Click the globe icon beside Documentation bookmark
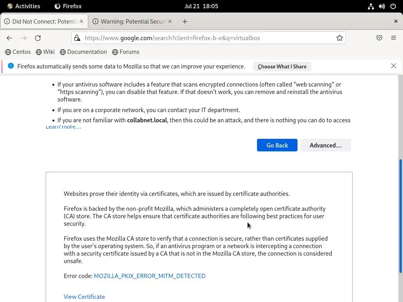 (x=63, y=52)
